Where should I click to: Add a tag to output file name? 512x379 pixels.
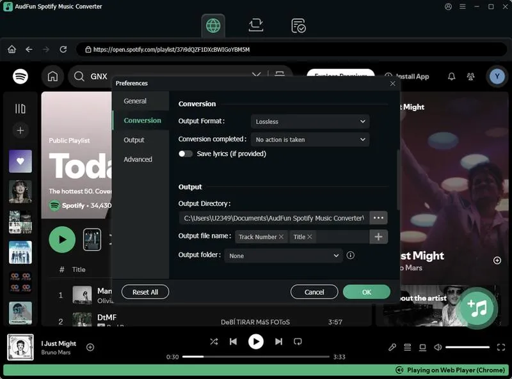tap(378, 236)
